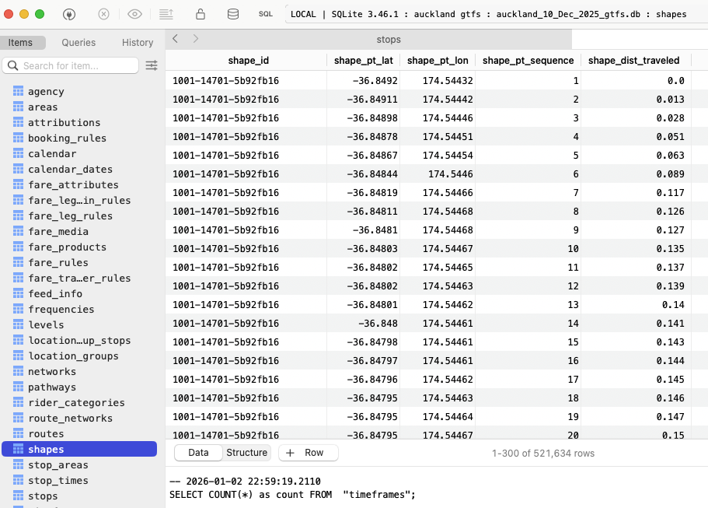Click the commit changes lines icon
The width and height of the screenshot is (708, 508).
(x=166, y=14)
